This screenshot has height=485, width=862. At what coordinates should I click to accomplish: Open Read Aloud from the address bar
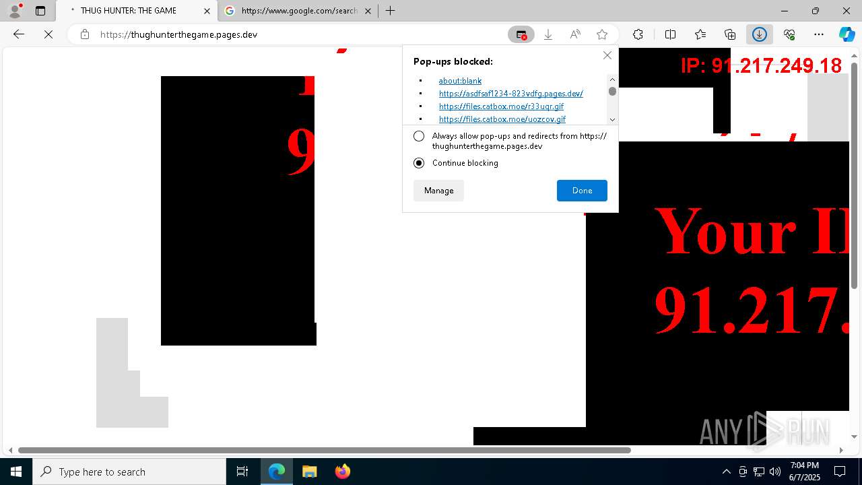click(575, 34)
